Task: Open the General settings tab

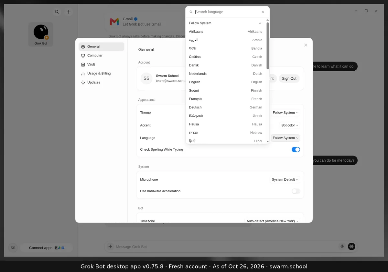Action: pyautogui.click(x=102, y=47)
